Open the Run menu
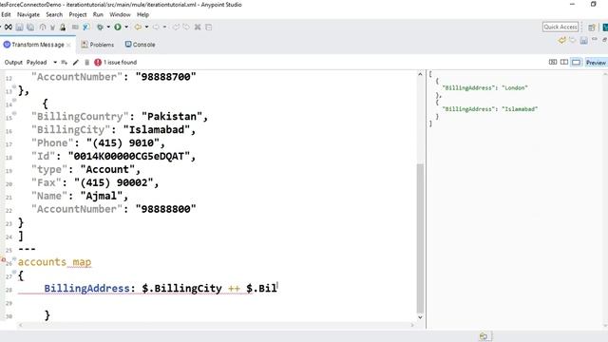The height and width of the screenshot is (342, 608). tap(98, 14)
